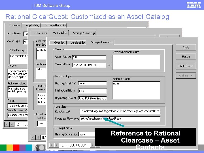Click the Print Record button

click(186, 66)
